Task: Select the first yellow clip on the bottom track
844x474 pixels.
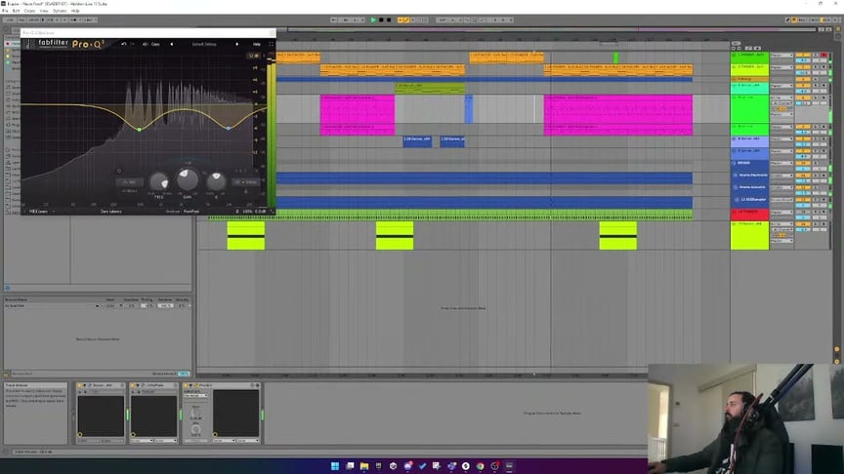Action: point(246,235)
